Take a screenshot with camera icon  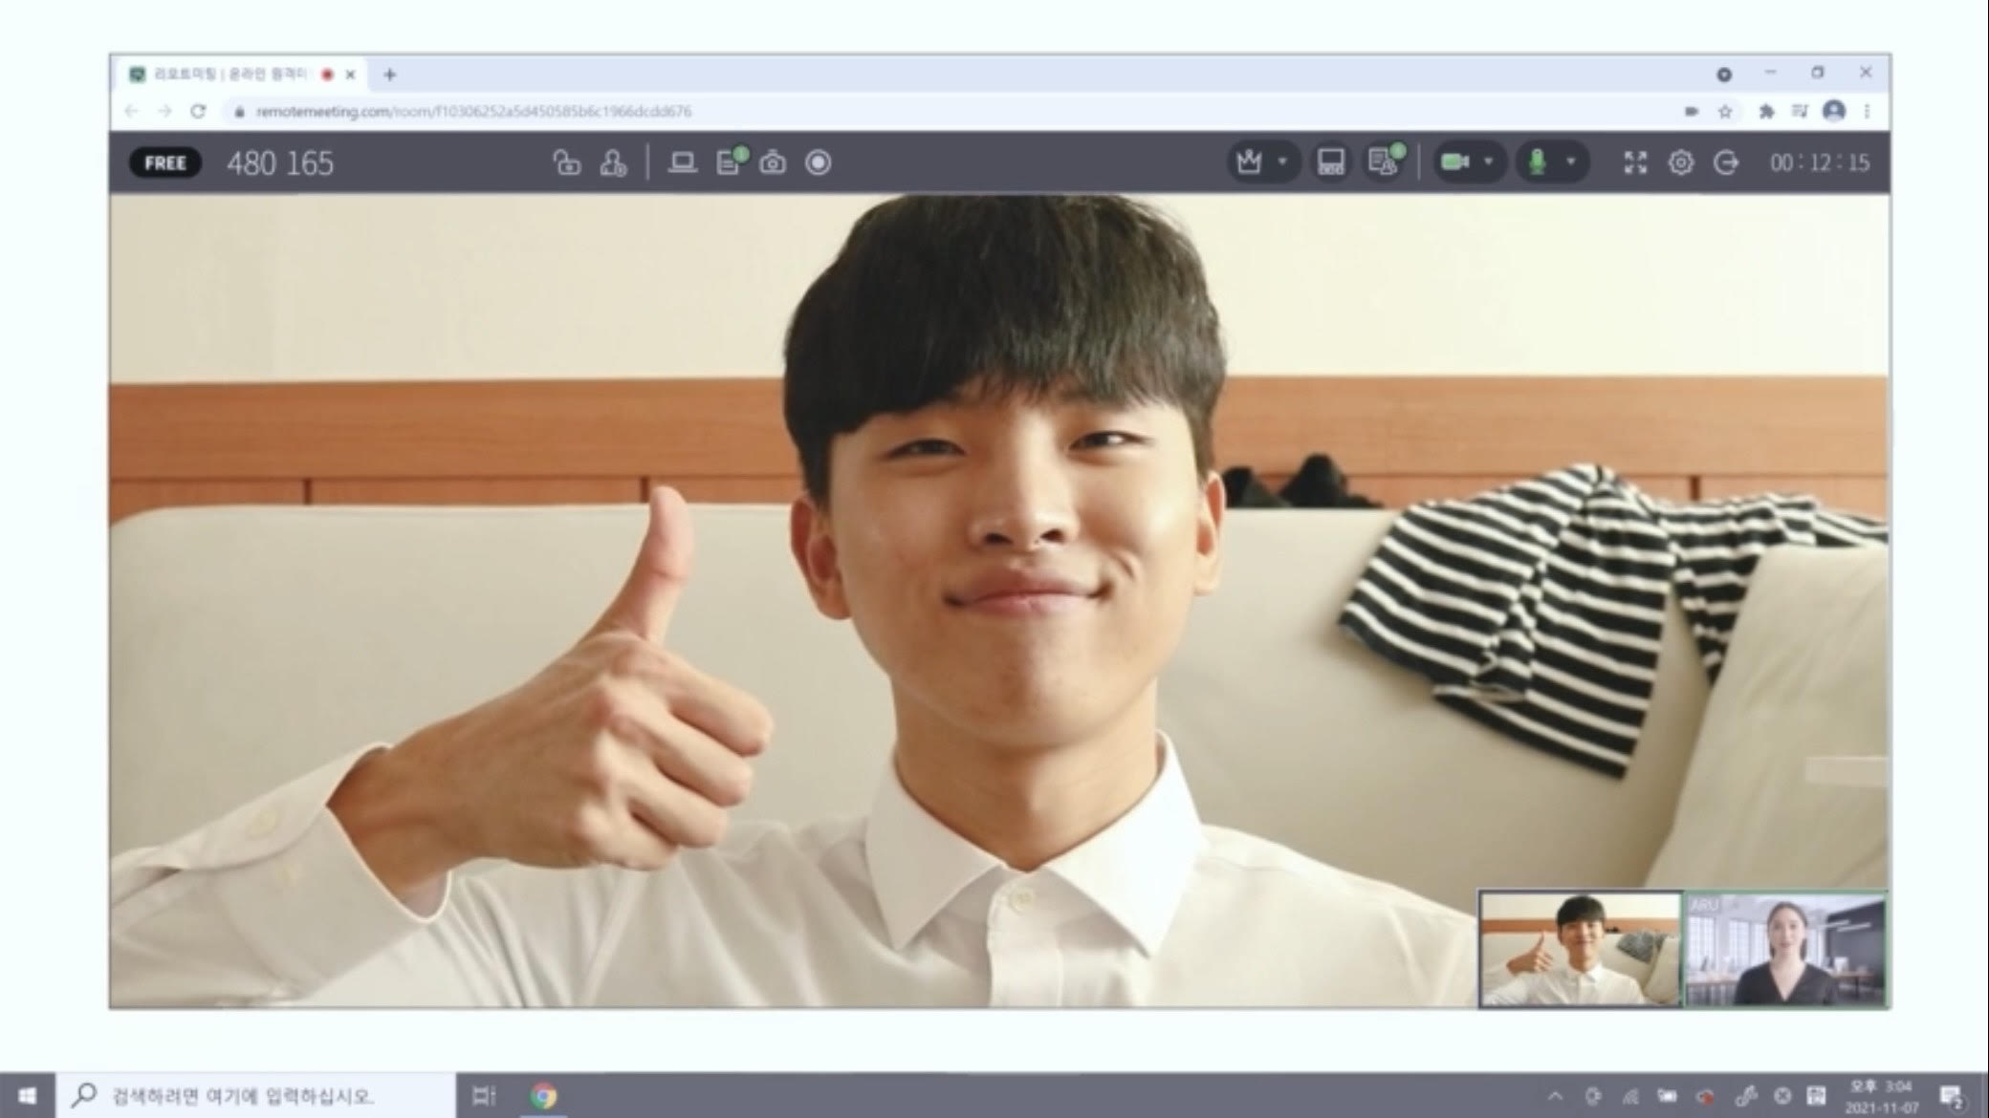click(773, 163)
